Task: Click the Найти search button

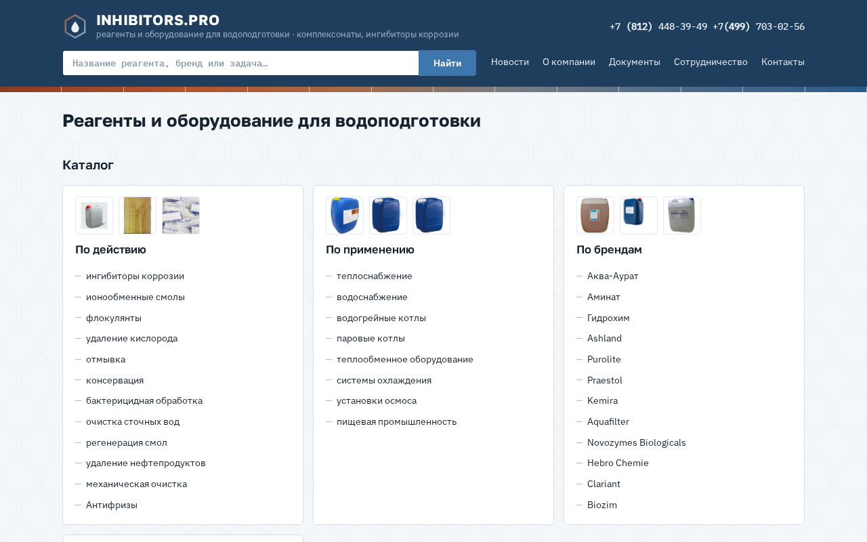Action: point(447,63)
